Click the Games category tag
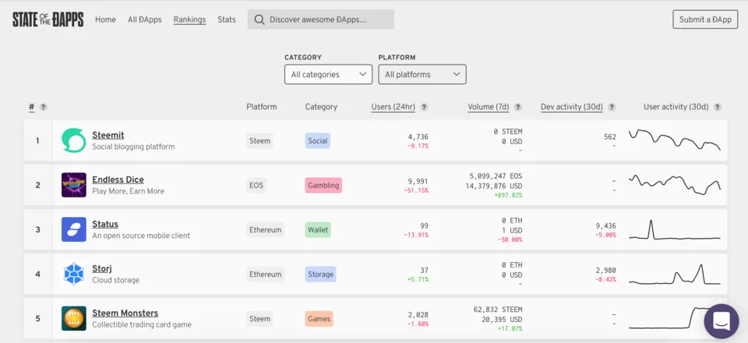This screenshot has height=343, width=748. [x=319, y=318]
